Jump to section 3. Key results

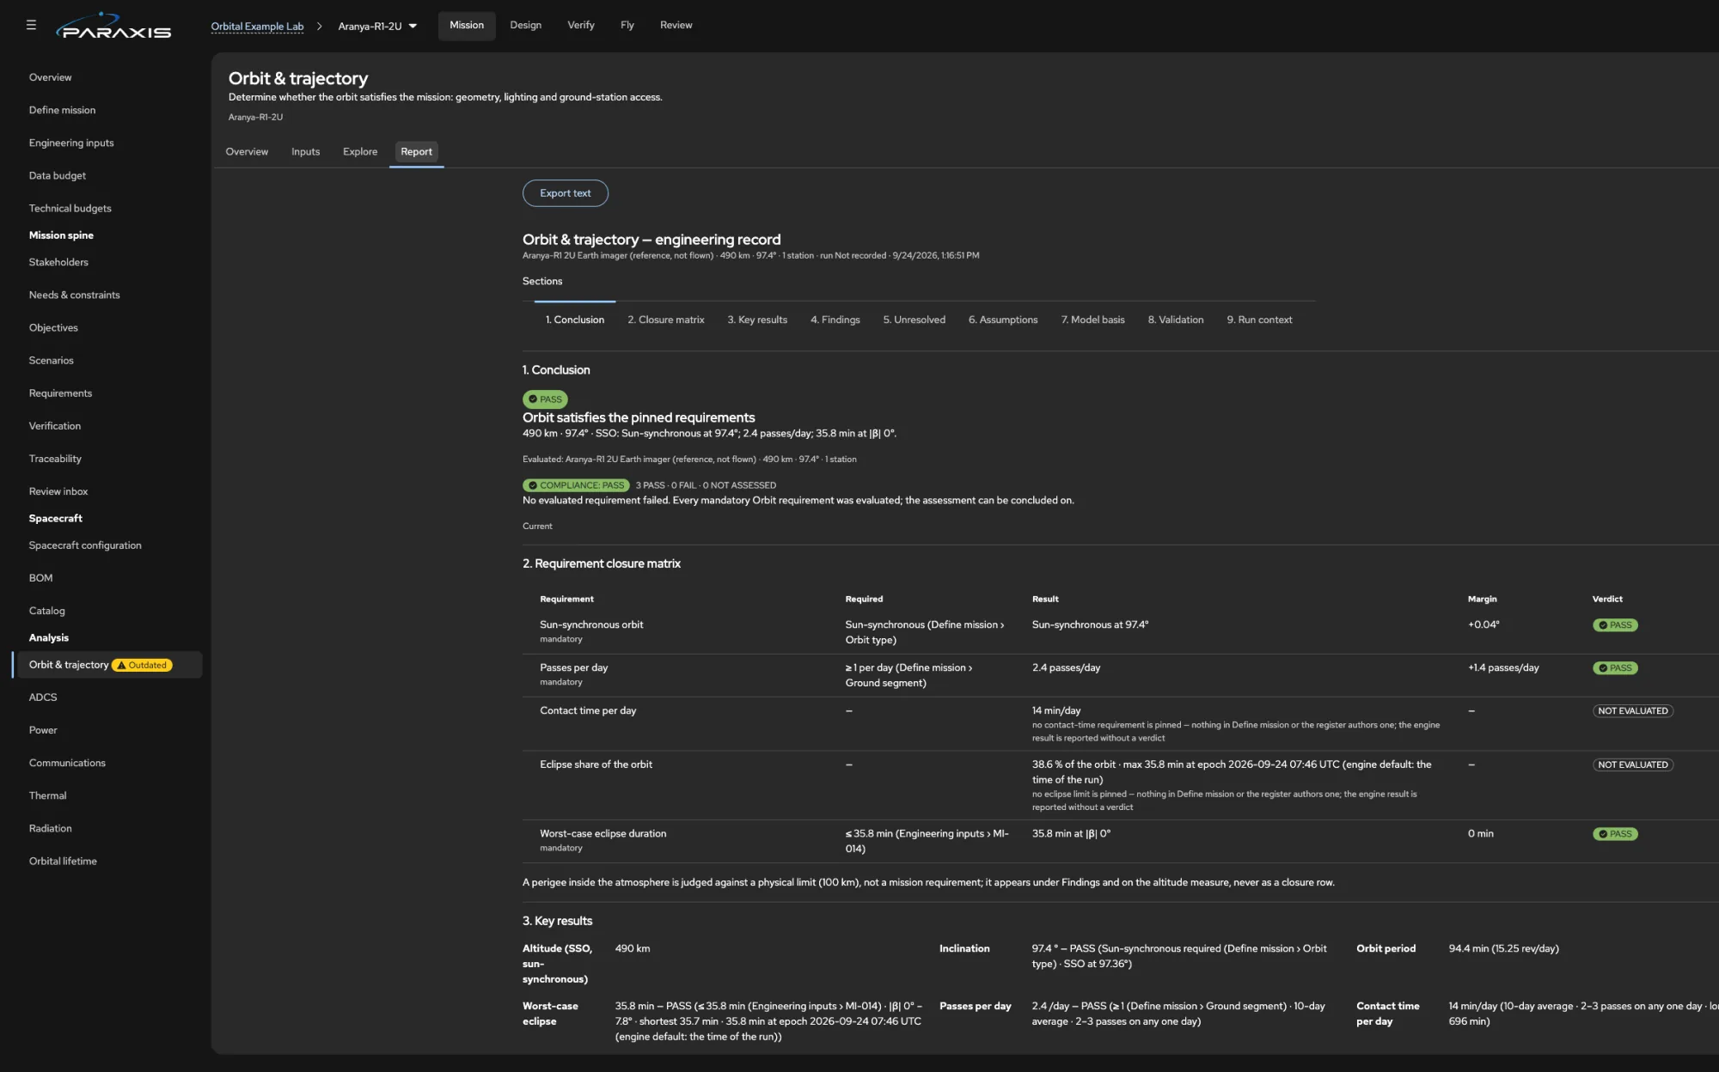click(x=757, y=320)
